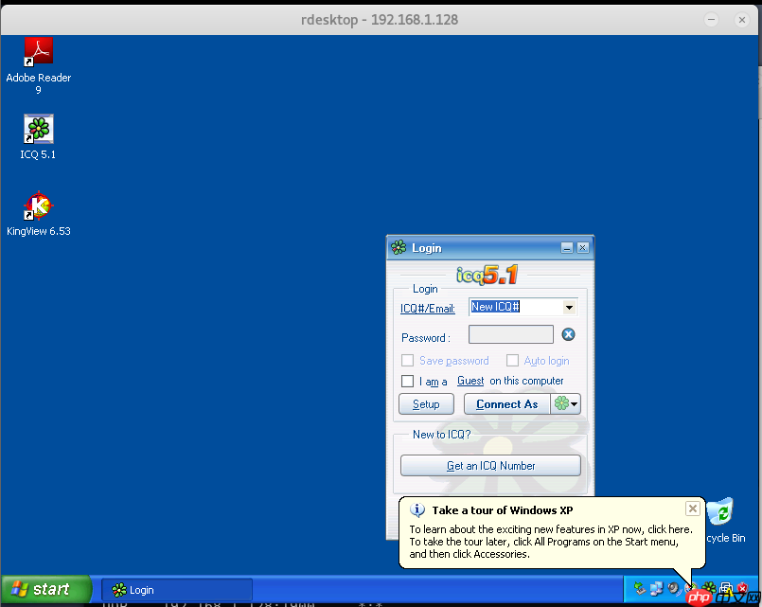Enable the Save password checkbox
The image size is (762, 607).
[x=408, y=361]
